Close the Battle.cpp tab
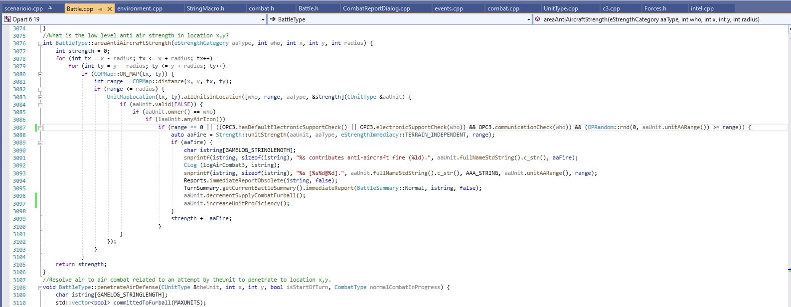 pyautogui.click(x=110, y=9)
